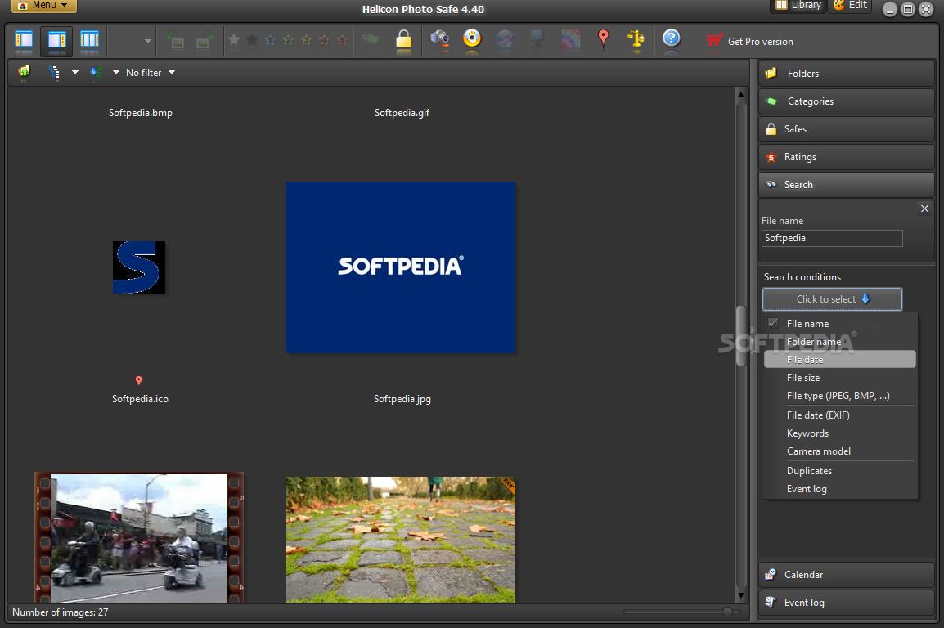Open the Menu dropdown button
Screen dimensions: 944x628
[x=44, y=6]
